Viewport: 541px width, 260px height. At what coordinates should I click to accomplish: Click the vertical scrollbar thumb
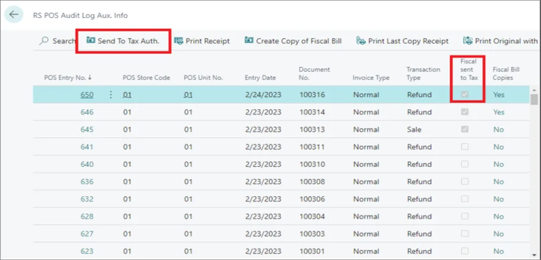[534, 99]
